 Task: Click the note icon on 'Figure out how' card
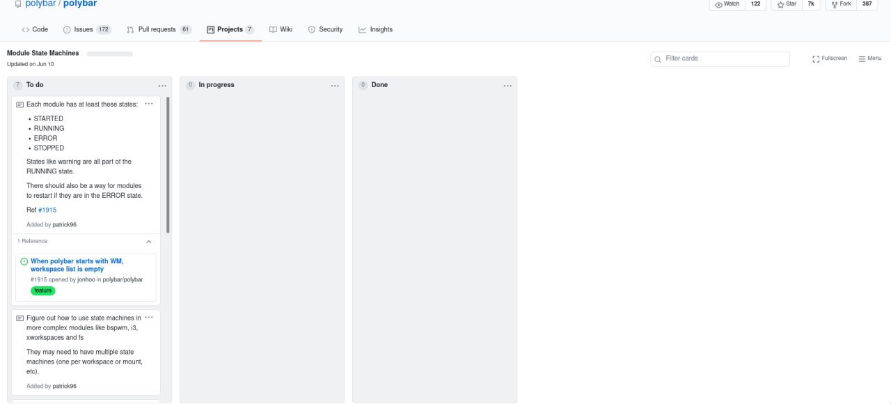(19, 318)
